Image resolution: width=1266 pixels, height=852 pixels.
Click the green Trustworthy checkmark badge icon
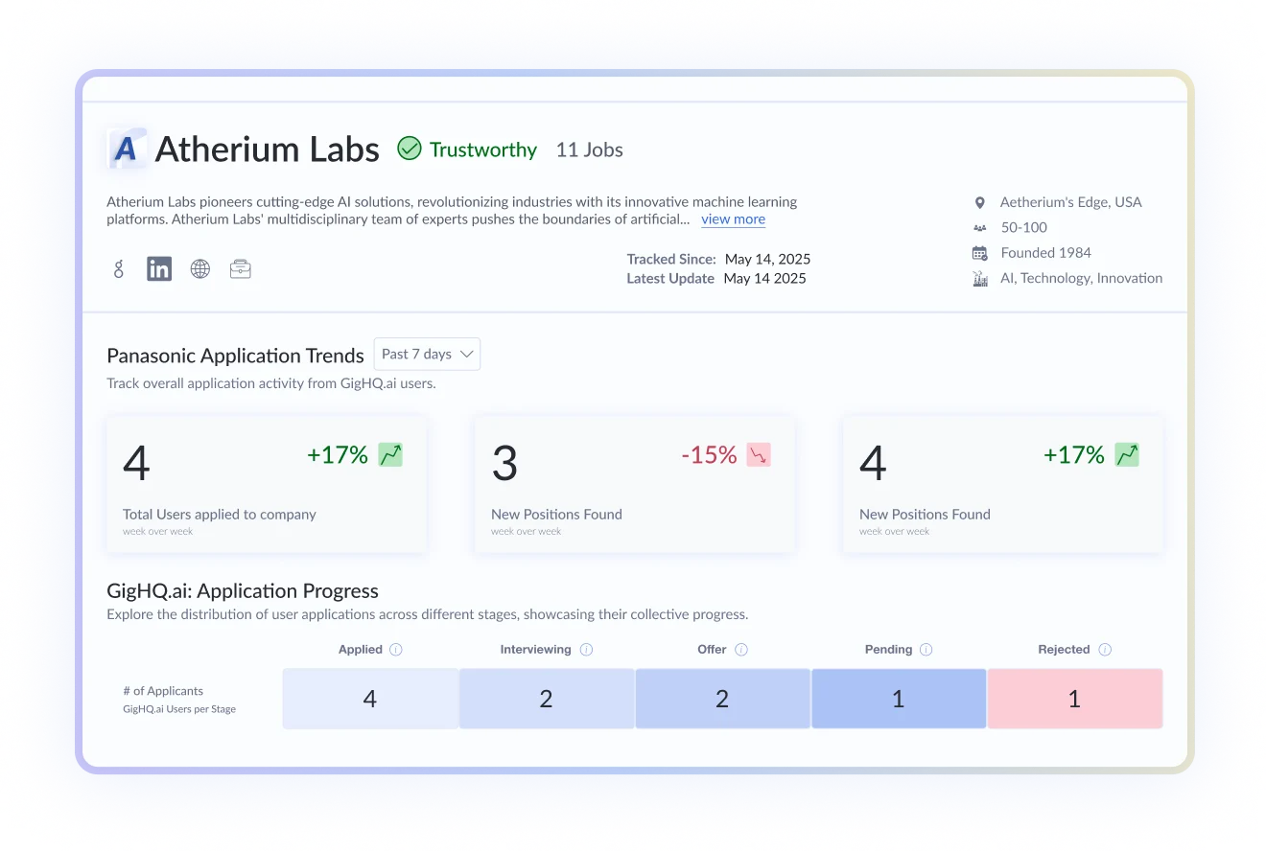[410, 149]
